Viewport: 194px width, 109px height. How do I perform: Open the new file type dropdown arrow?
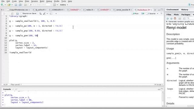5,5
